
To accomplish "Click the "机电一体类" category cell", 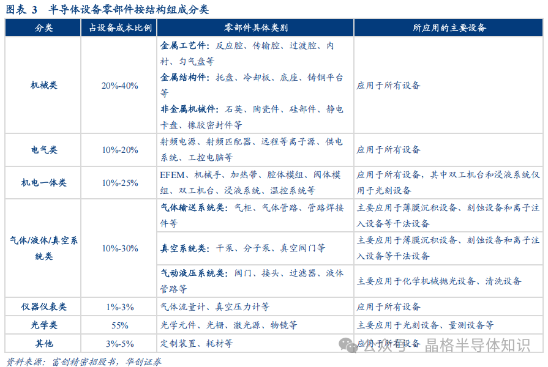I will point(43,182).
